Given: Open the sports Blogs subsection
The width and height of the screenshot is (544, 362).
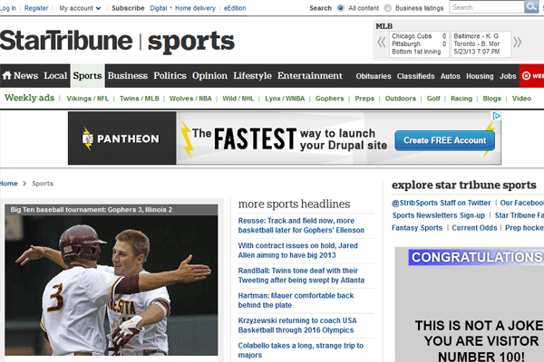Looking at the screenshot, I should (492, 99).
